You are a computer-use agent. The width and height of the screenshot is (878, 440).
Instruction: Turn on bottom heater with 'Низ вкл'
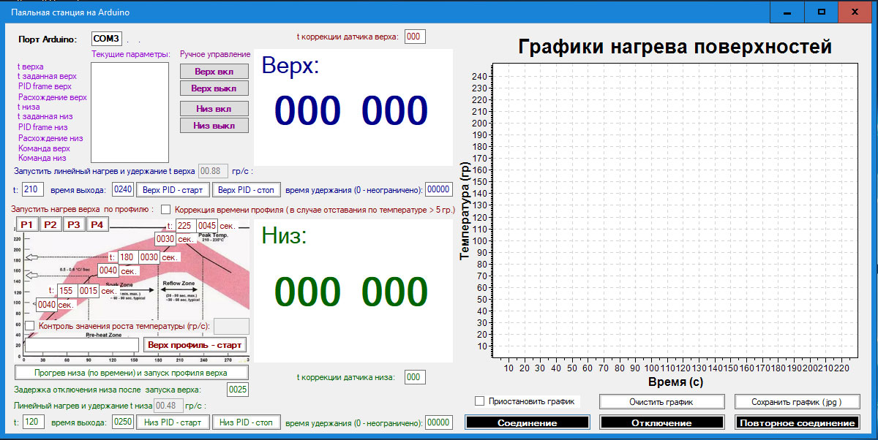point(214,109)
